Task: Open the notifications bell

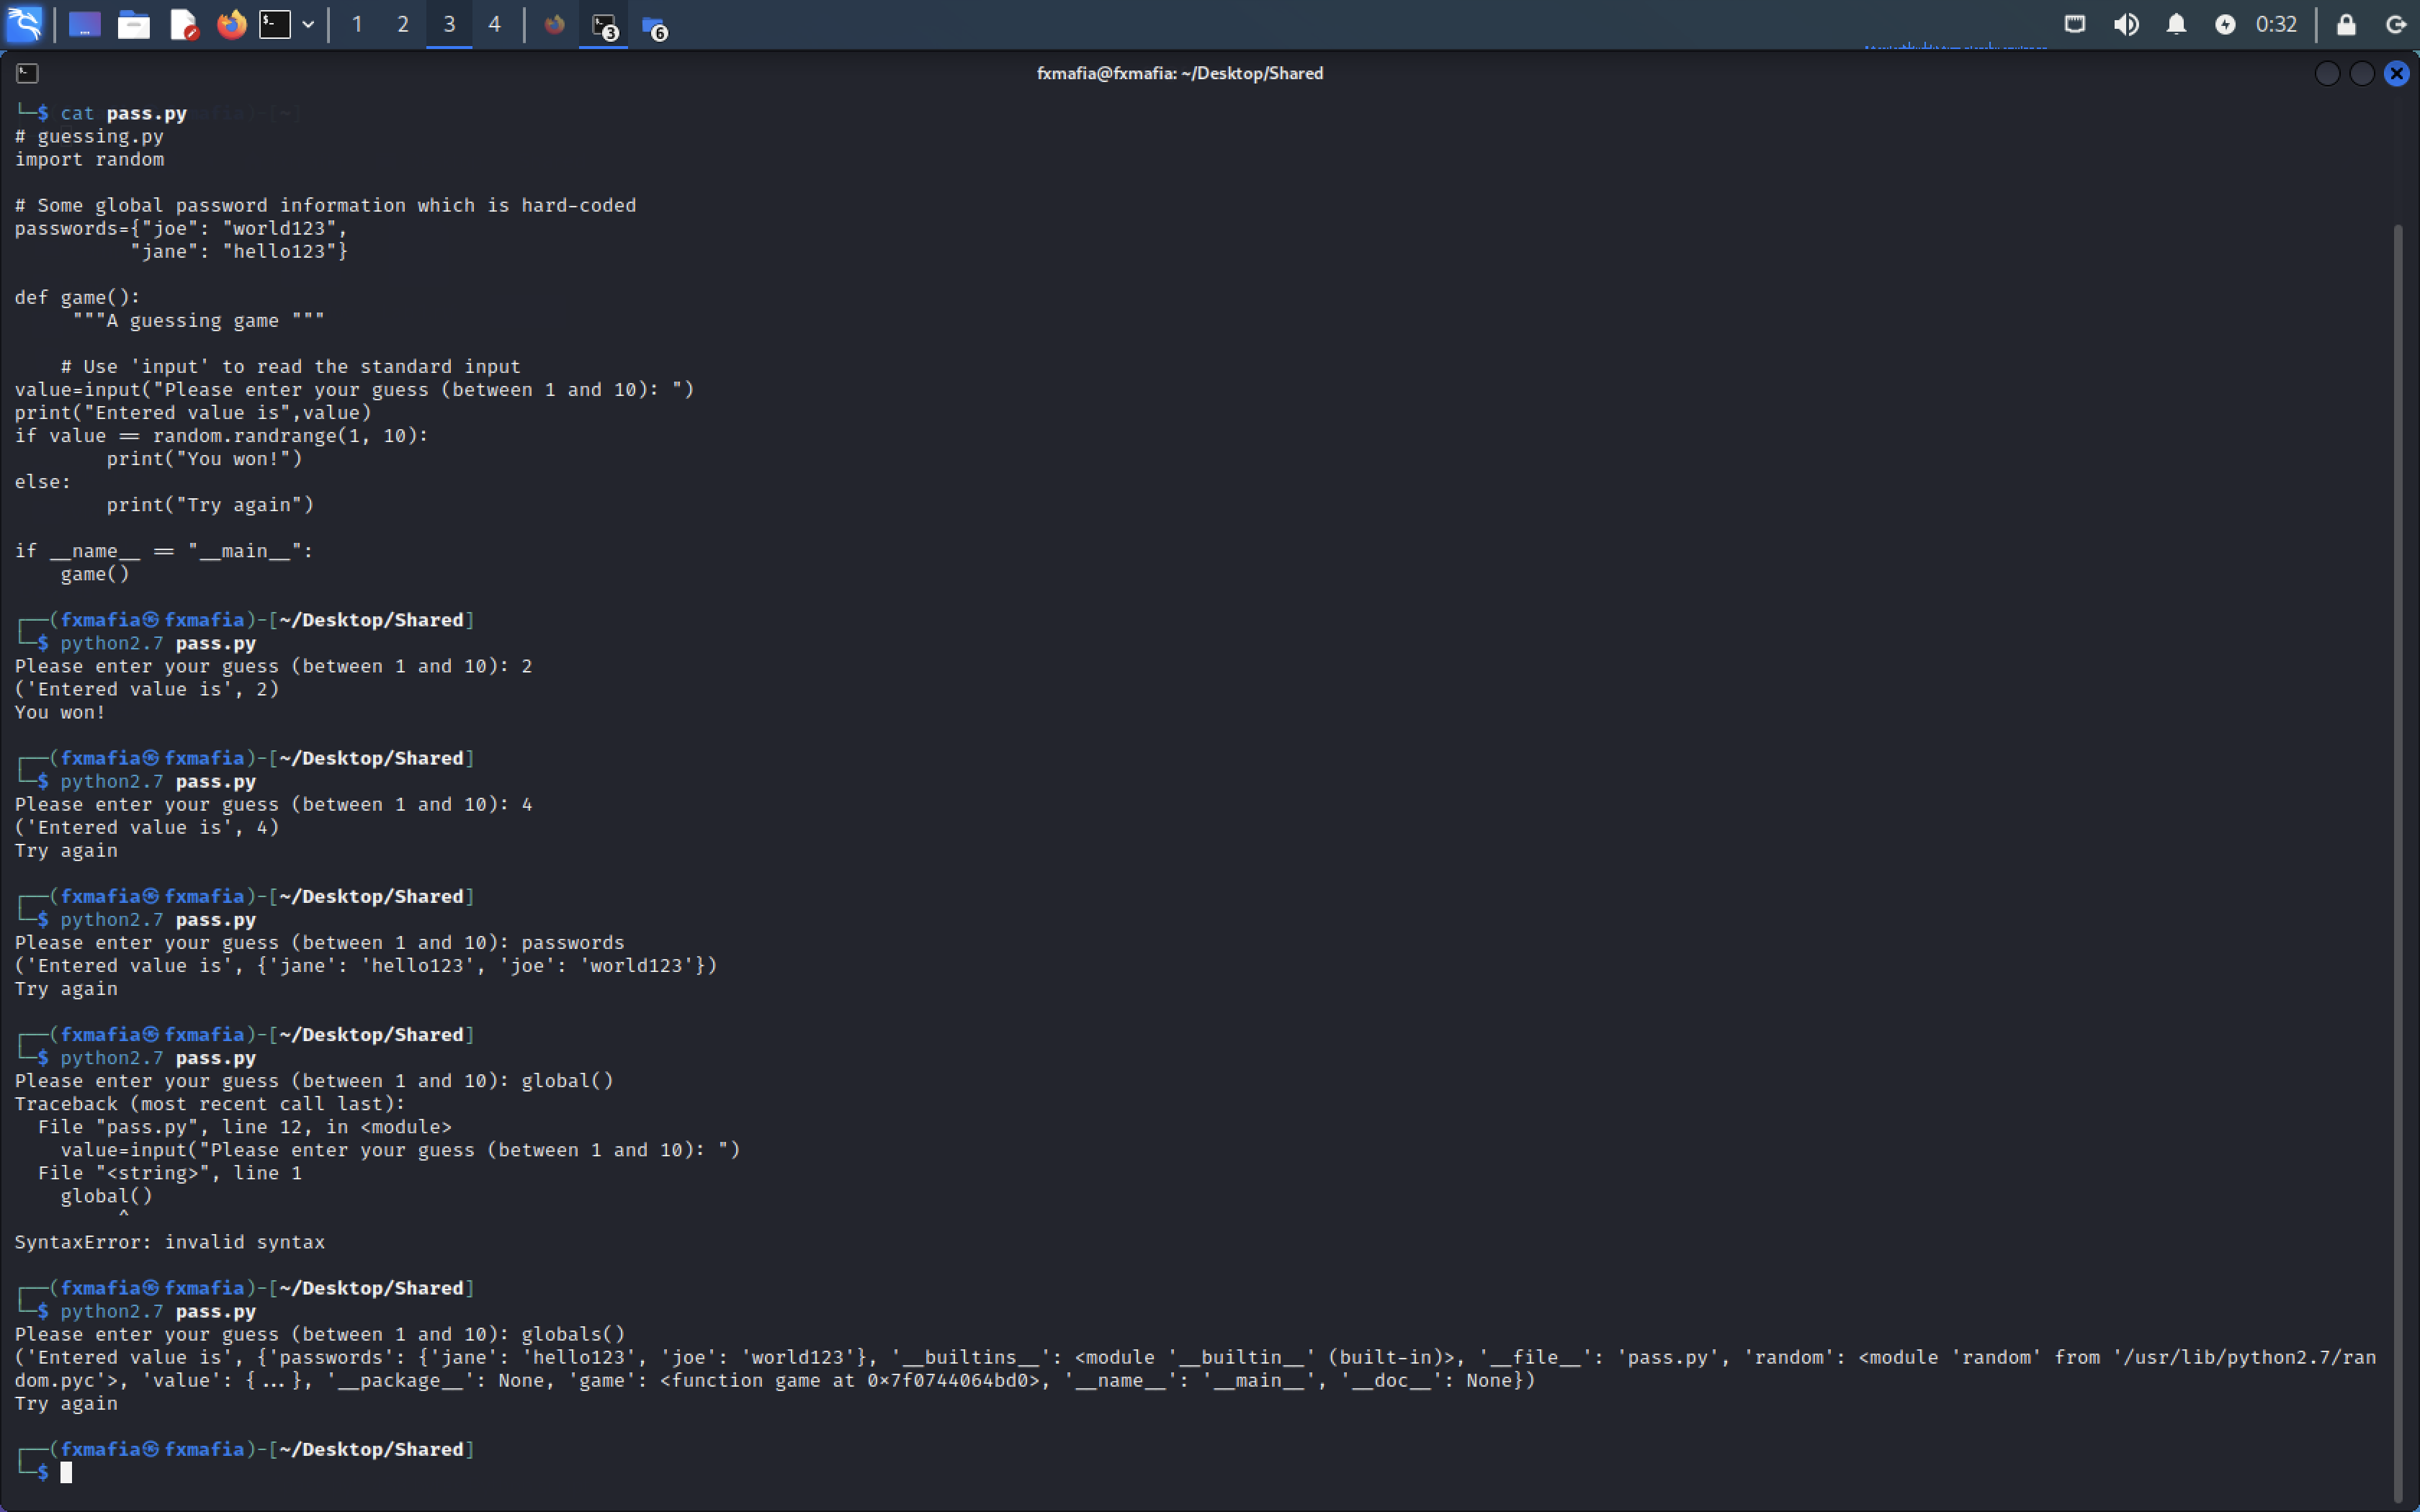Action: (2176, 24)
